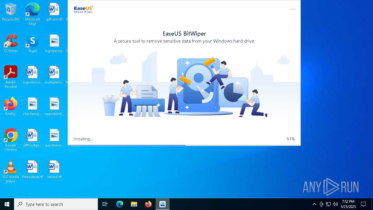Image resolution: width=373 pixels, height=210 pixels.
Task: Open the notification center
Action: coord(363,204)
